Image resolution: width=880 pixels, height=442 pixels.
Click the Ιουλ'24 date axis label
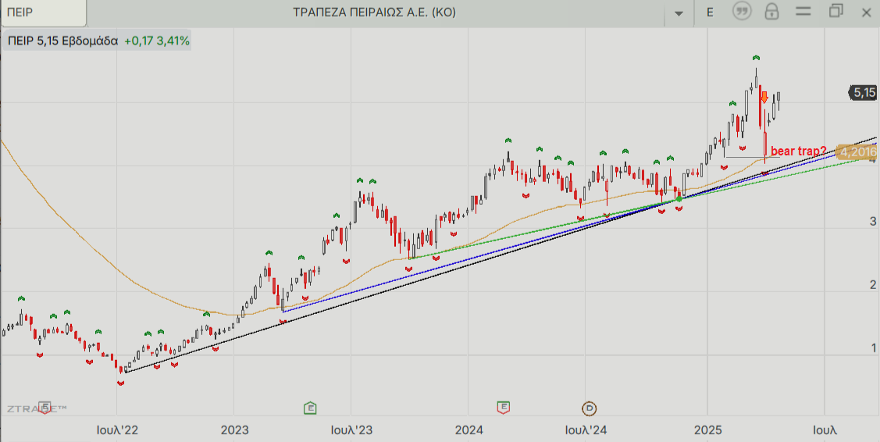coord(586,431)
